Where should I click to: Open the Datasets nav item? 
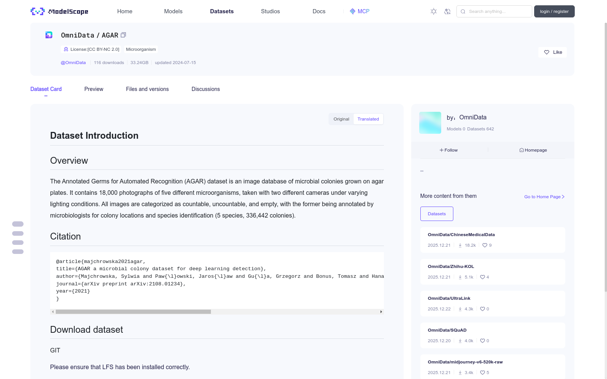pos(222,11)
